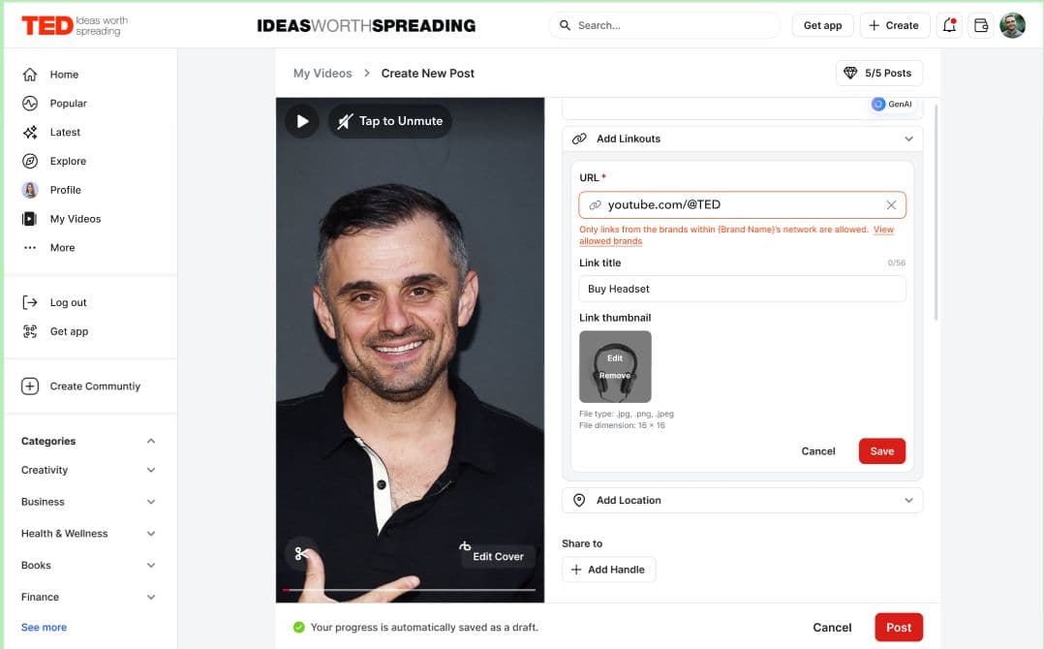Click Log out in sidebar

68,302
